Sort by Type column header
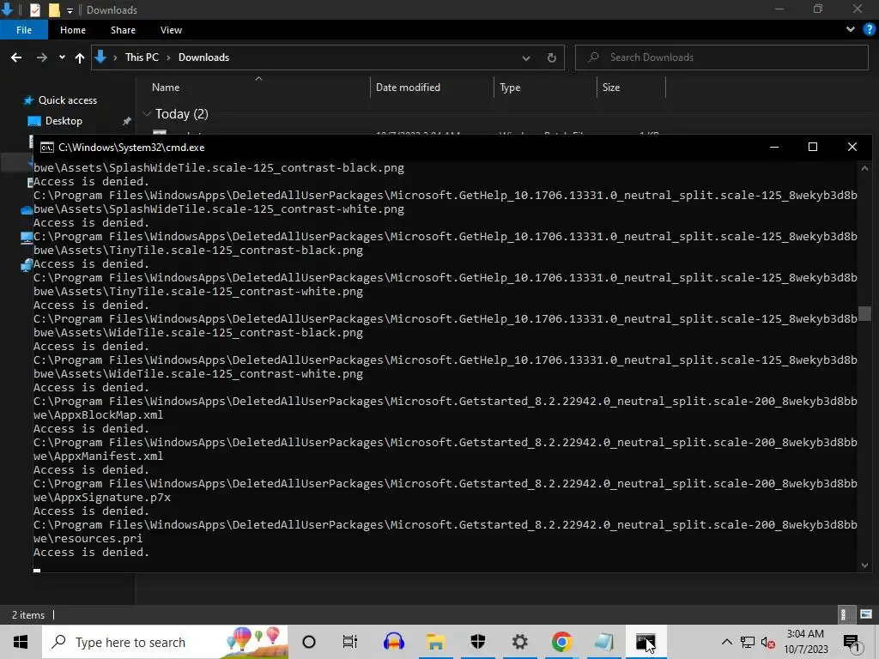Viewport: 879px width, 659px height. [510, 88]
